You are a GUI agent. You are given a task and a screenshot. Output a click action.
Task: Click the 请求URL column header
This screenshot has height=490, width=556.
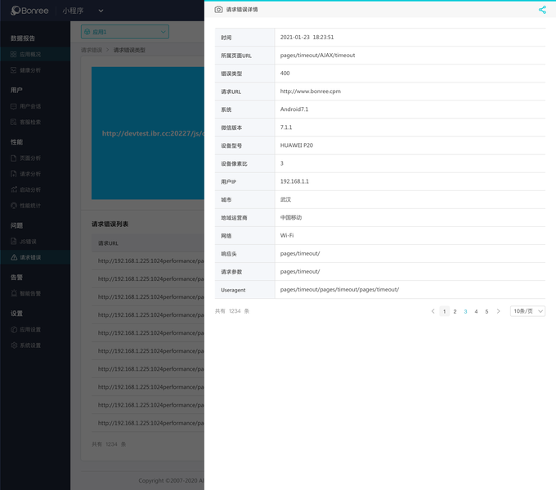(x=108, y=243)
